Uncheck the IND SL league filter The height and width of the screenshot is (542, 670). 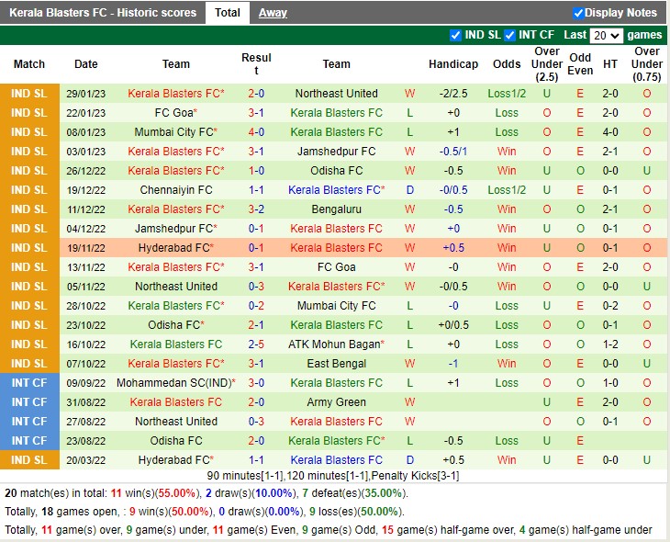[x=456, y=36]
